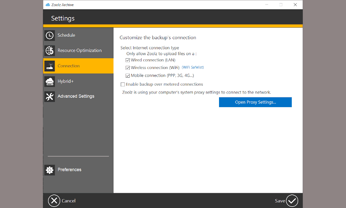Viewport: 346px width, 208px height.
Task: Click the Hybrid+ cloud drive icon
Action: point(50,81)
